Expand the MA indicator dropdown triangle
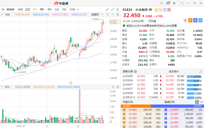204x128 pixels. [x=2, y=15]
